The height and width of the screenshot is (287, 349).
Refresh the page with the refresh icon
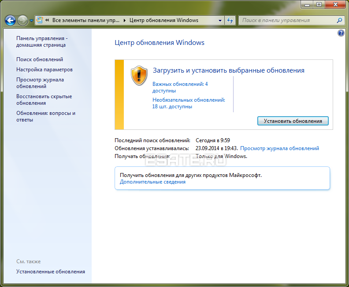coord(230,20)
